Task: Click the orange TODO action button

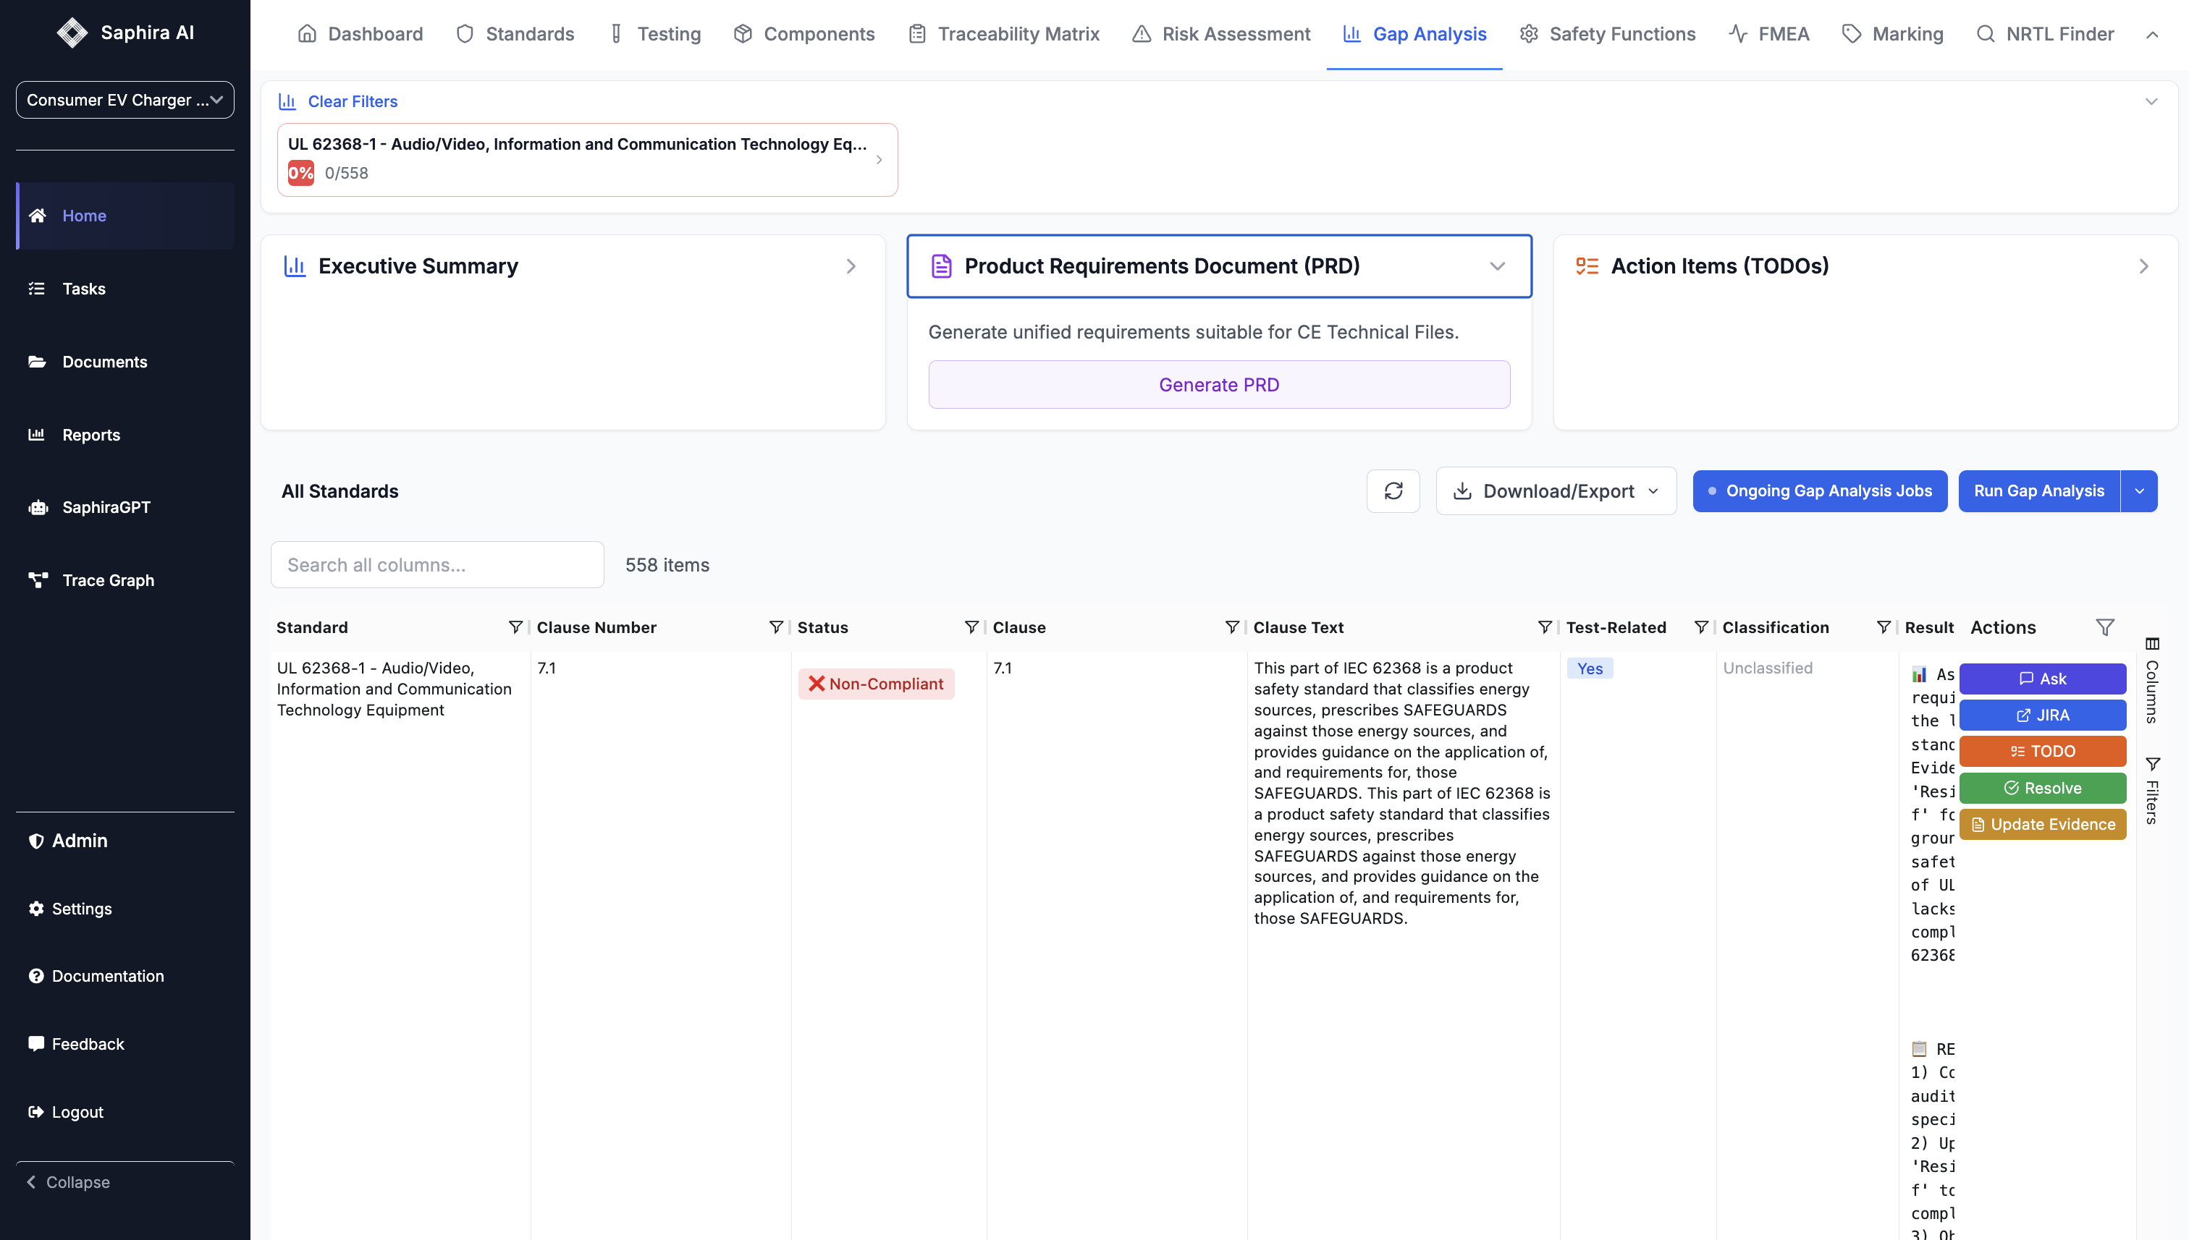Action: 2041,751
